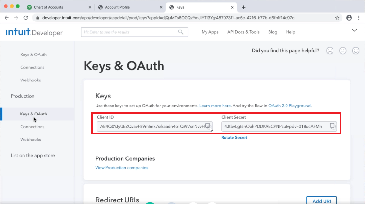The height and width of the screenshot is (204, 365).
Task: Close the Account Profile tab
Action: 161,7
